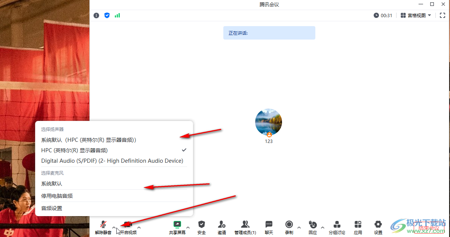Expand the video options arrow beside 开启视频
This screenshot has height=237, width=450.
coord(139,227)
